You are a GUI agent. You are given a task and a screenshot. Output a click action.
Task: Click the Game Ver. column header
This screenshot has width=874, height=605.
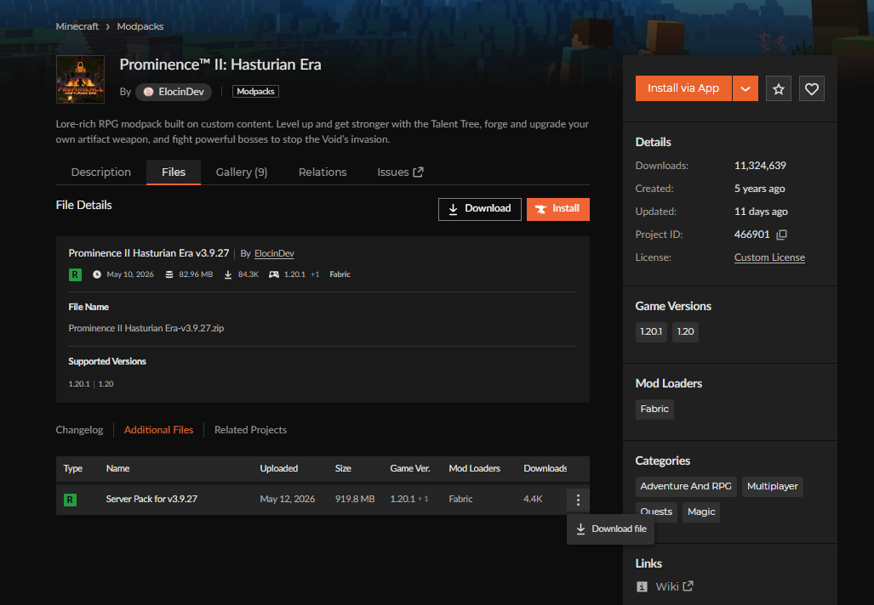409,469
